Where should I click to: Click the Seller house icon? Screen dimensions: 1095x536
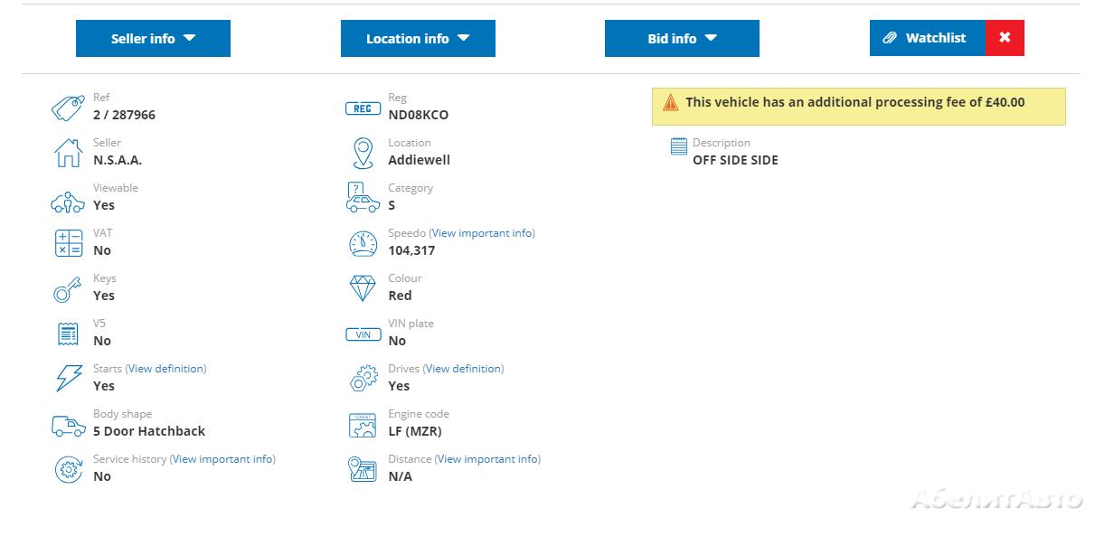coord(68,153)
